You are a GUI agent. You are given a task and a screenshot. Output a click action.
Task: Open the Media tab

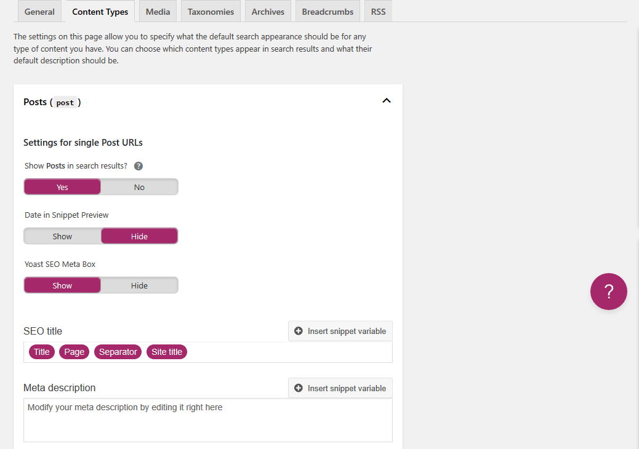pyautogui.click(x=158, y=12)
